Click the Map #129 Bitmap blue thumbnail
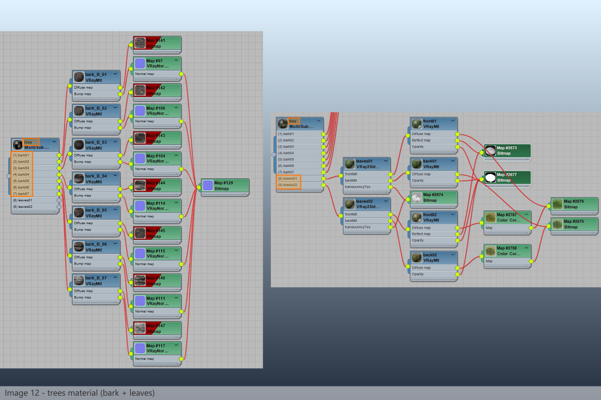The width and height of the screenshot is (601, 400). [208, 185]
